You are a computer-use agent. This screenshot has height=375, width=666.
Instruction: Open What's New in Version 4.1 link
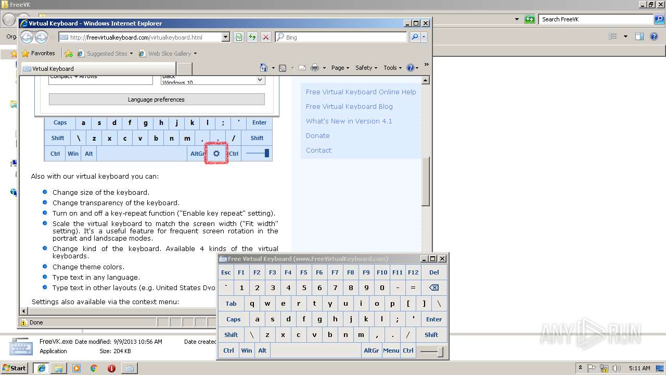[349, 121]
